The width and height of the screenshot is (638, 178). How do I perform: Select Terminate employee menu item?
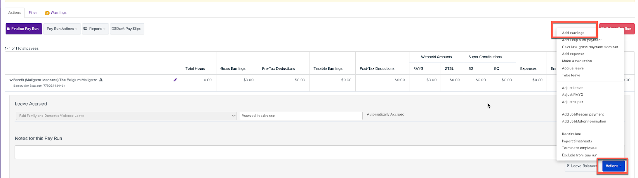tap(579, 148)
